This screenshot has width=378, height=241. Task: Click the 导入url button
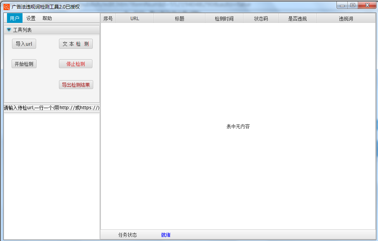click(x=24, y=44)
